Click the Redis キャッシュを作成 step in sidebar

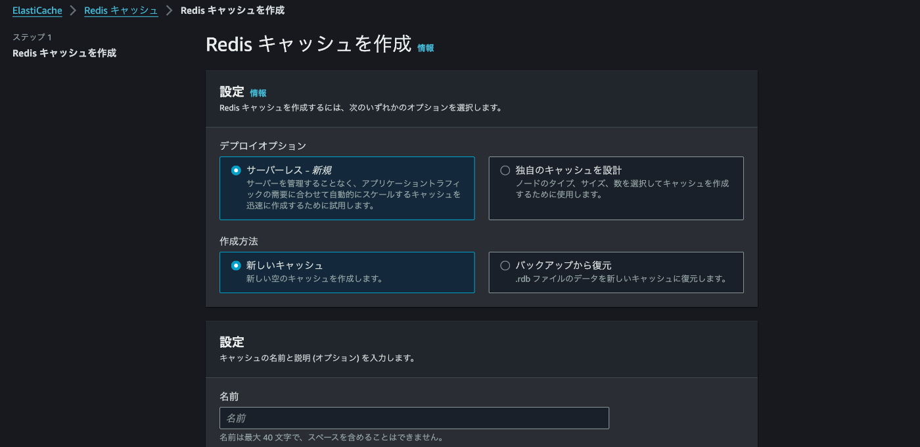coord(64,53)
